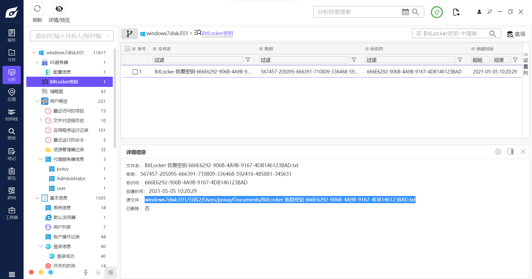Viewport: 532px width, 279px height.
Task: Collapse the windows7disk.E01 tree node
Action: pyautogui.click(x=34, y=53)
